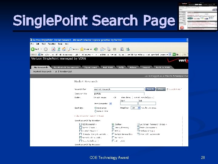
Task: Click the 'Words in title' field
Action: pos(119,94)
